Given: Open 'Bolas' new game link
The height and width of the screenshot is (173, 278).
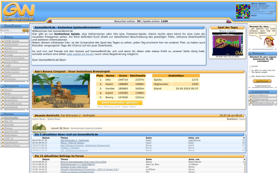Looking at the screenshot, I should [254, 16].
